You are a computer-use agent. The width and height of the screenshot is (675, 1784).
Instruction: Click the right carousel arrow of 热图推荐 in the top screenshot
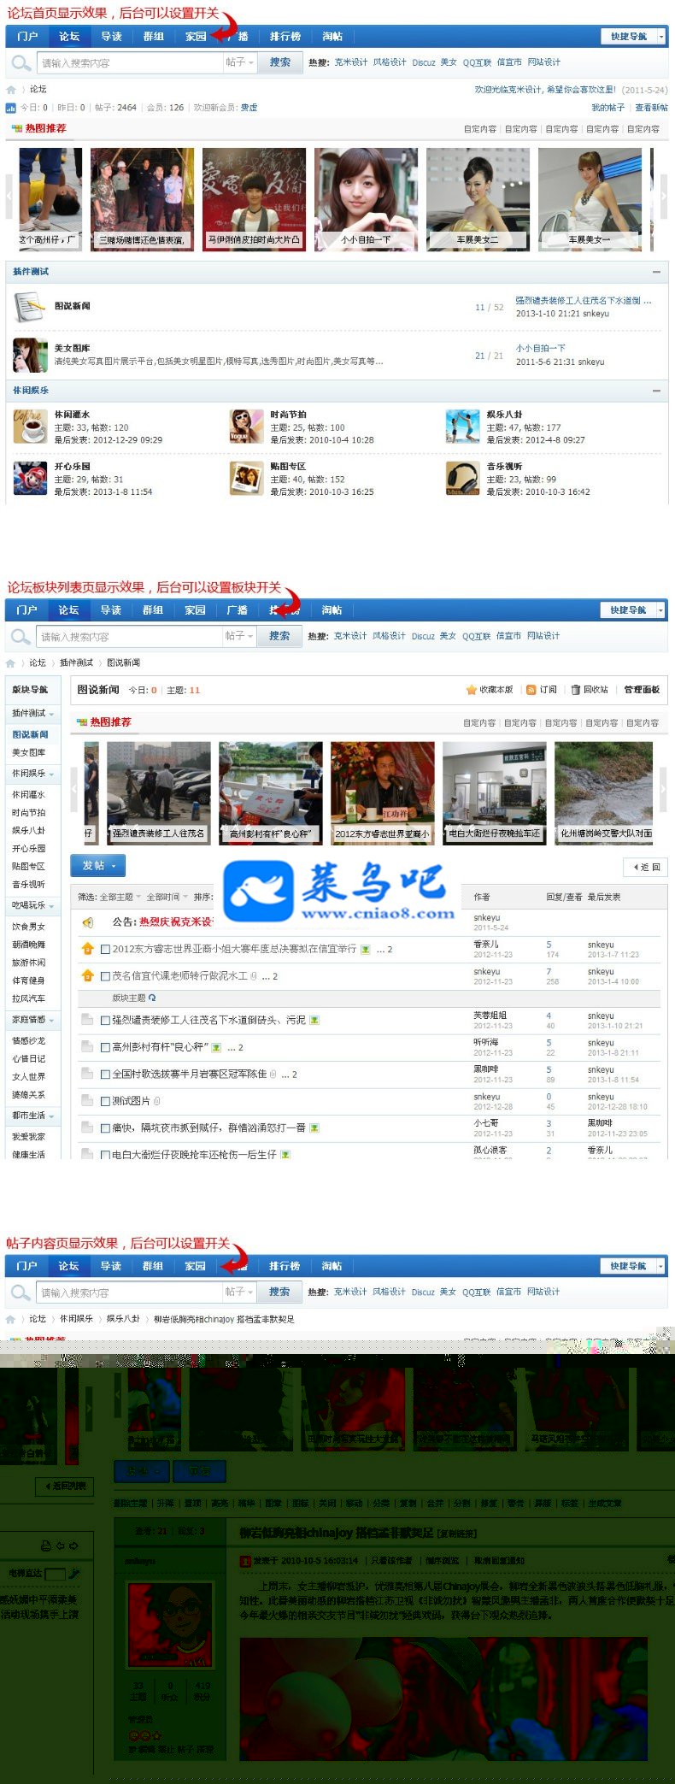click(663, 197)
